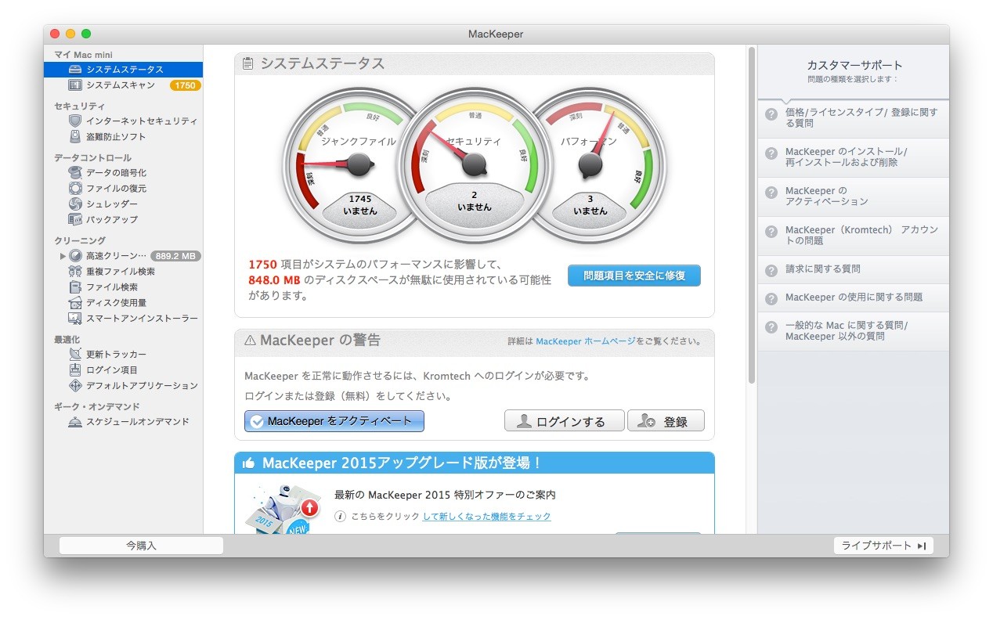The width and height of the screenshot is (993, 620).
Task: Open the 盗難防止ソフト item
Action: 123,137
